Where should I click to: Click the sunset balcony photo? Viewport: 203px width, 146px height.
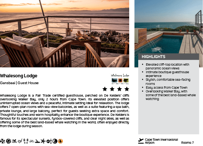point(64,34)
